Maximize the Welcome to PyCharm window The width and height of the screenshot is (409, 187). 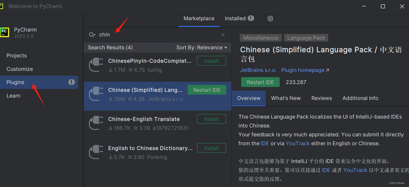[383, 6]
